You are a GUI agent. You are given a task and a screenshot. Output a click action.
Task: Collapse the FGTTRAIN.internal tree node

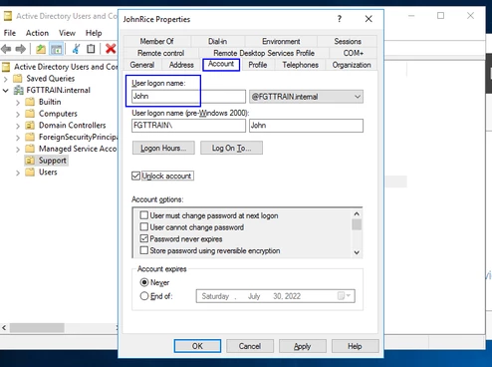tap(5, 91)
